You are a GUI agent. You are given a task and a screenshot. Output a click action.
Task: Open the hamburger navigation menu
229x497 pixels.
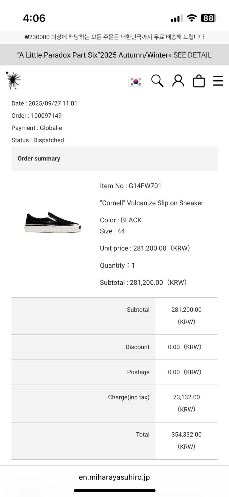coord(218,81)
